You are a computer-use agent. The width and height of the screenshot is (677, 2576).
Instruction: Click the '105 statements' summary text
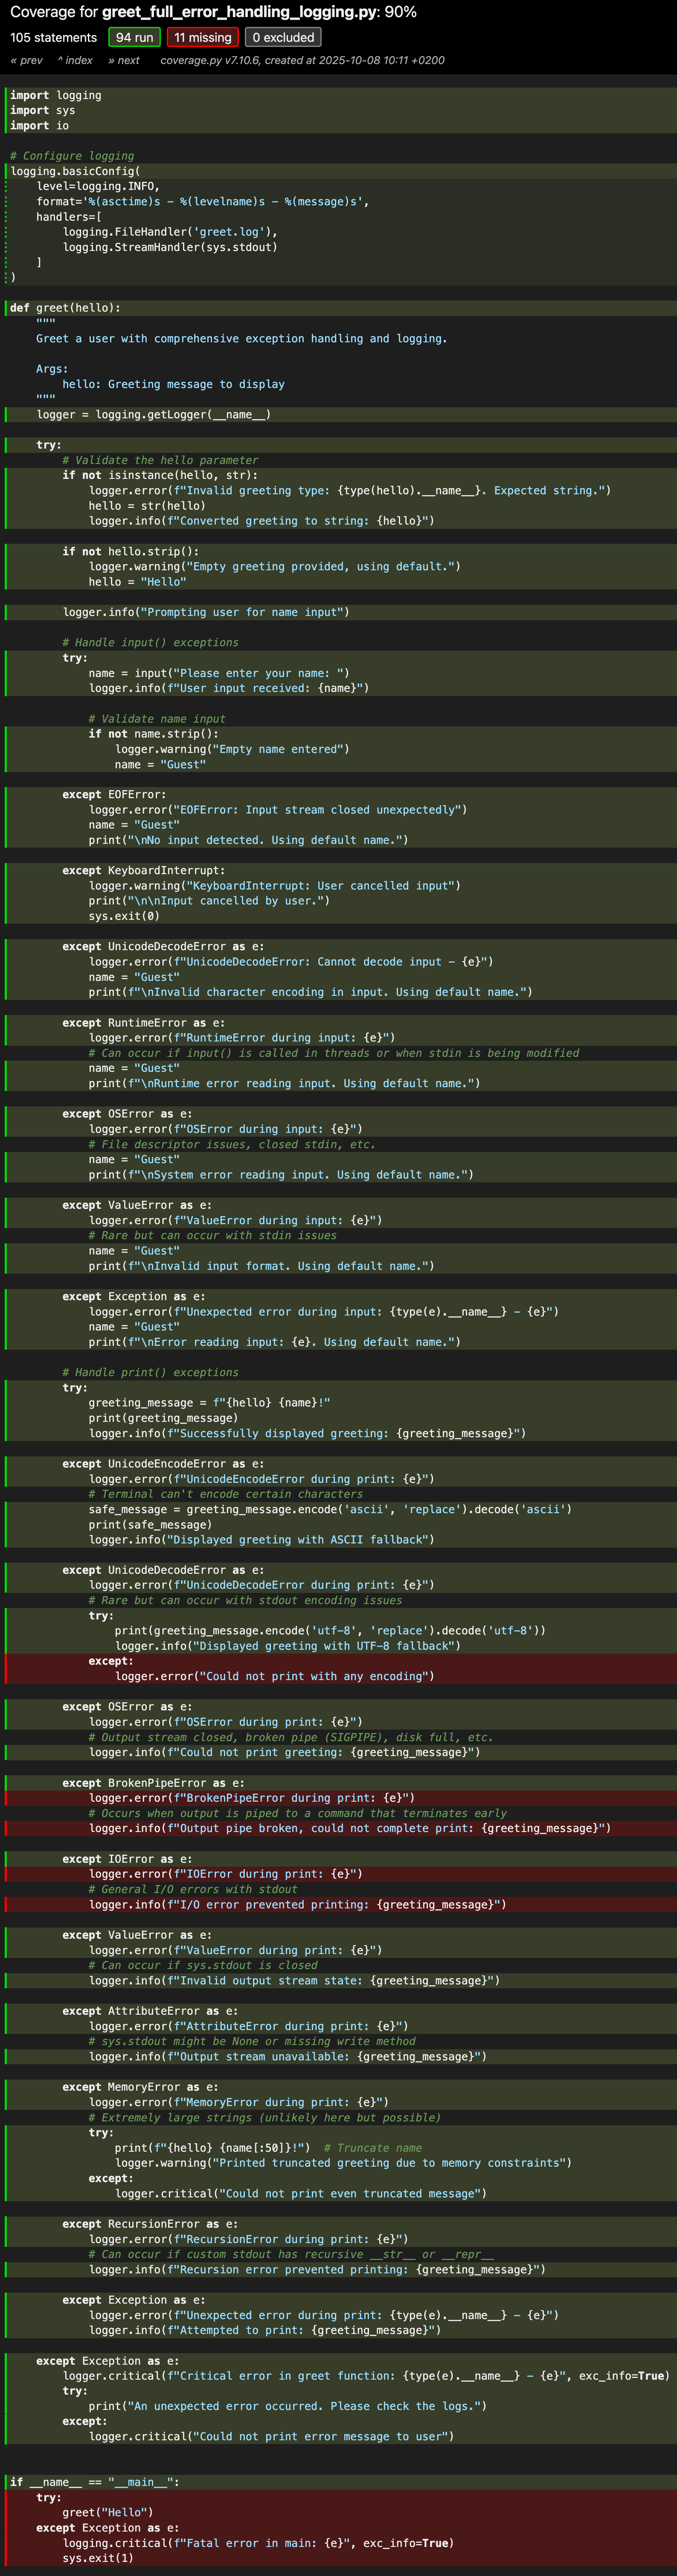tap(54, 38)
